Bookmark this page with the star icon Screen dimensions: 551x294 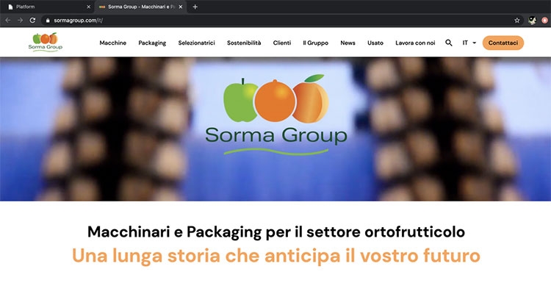[x=517, y=21]
